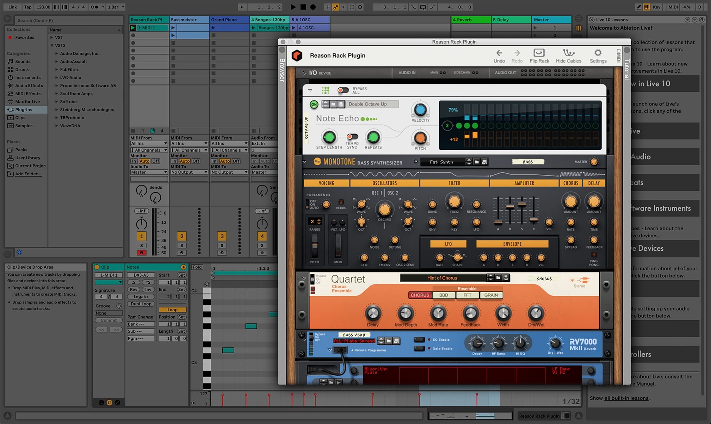Click the Dupl.Loop button

tap(141, 304)
